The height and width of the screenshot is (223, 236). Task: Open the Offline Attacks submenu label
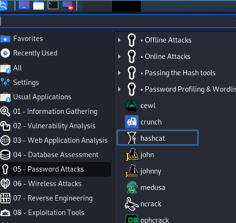[x=168, y=40]
